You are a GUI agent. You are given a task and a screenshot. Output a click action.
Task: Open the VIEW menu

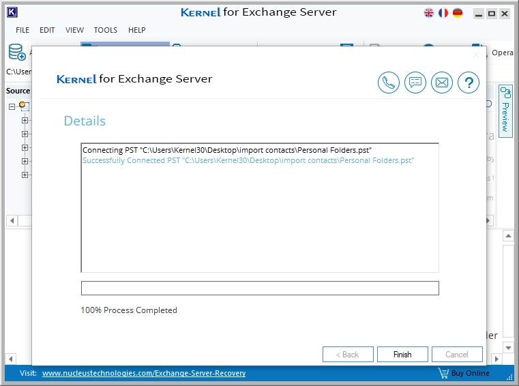pyautogui.click(x=74, y=30)
